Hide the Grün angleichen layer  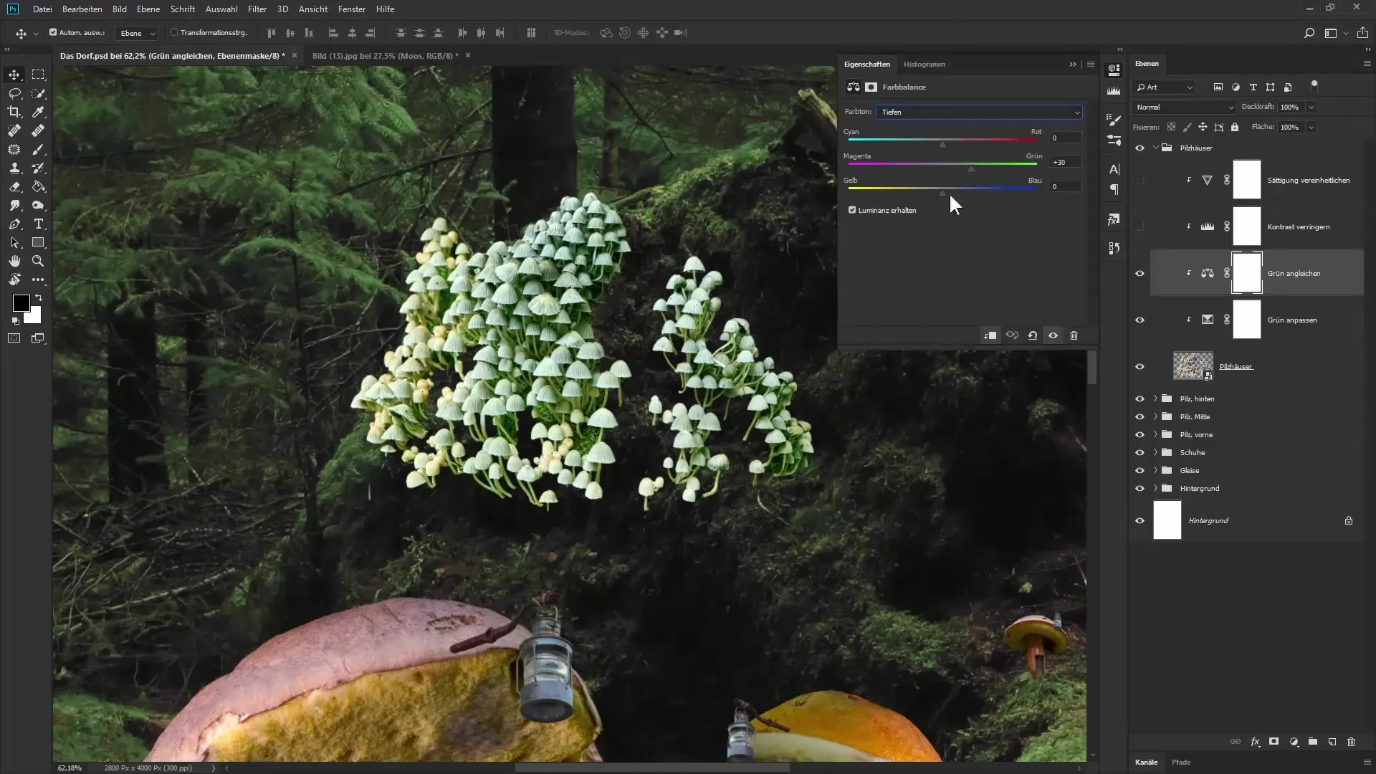[1139, 274]
